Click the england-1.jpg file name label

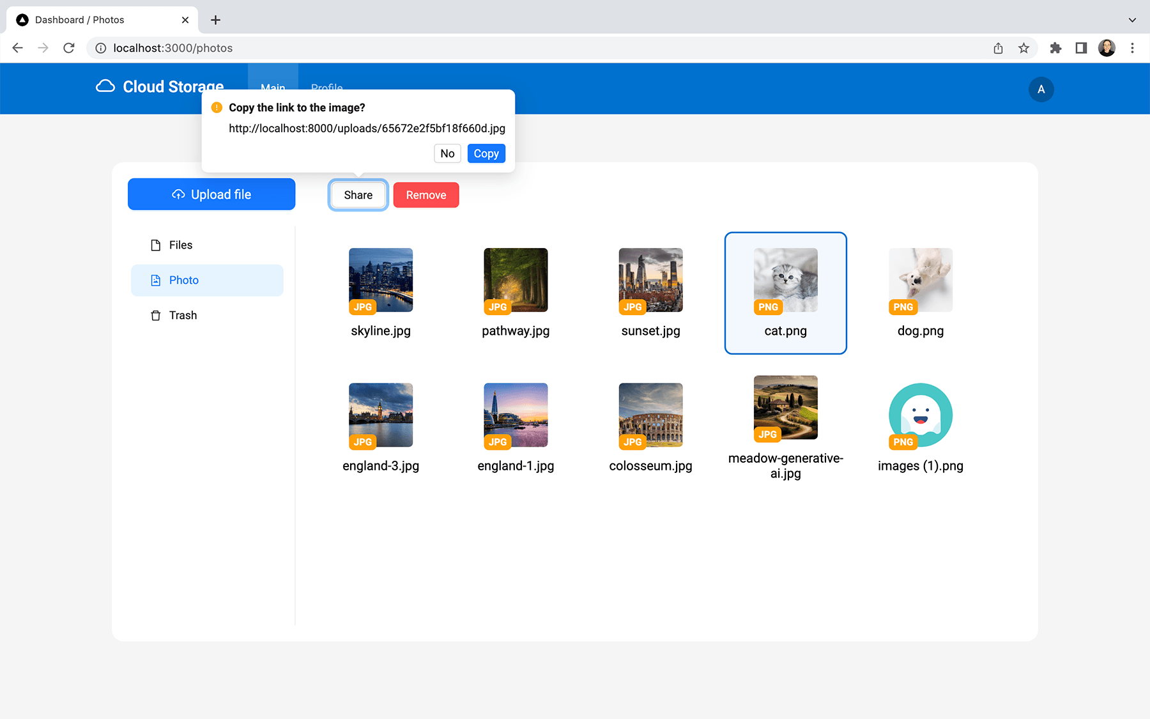(x=516, y=466)
